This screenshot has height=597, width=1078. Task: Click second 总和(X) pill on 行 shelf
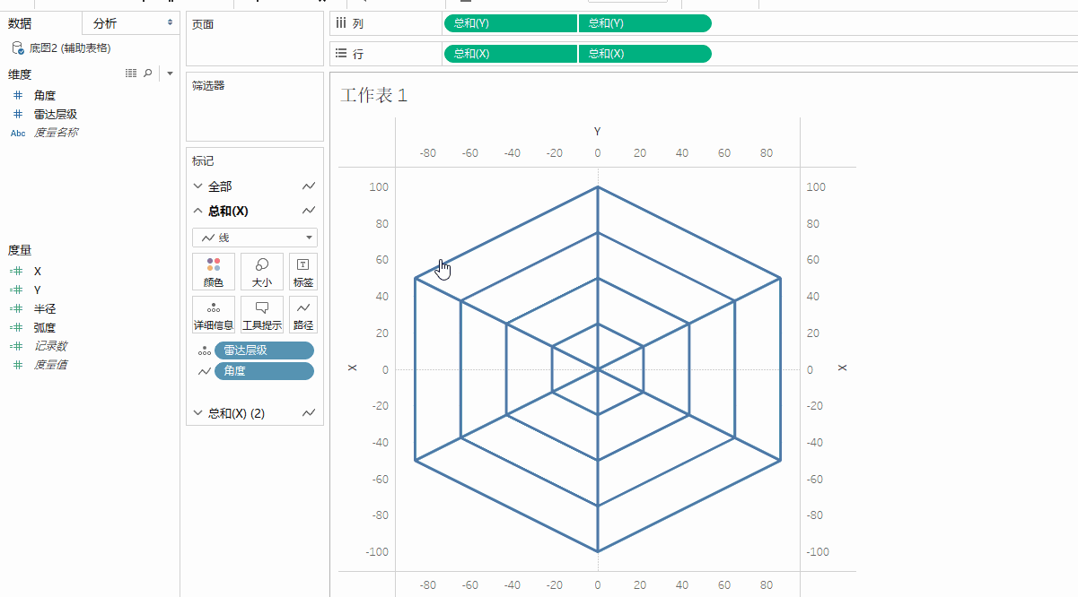point(644,54)
